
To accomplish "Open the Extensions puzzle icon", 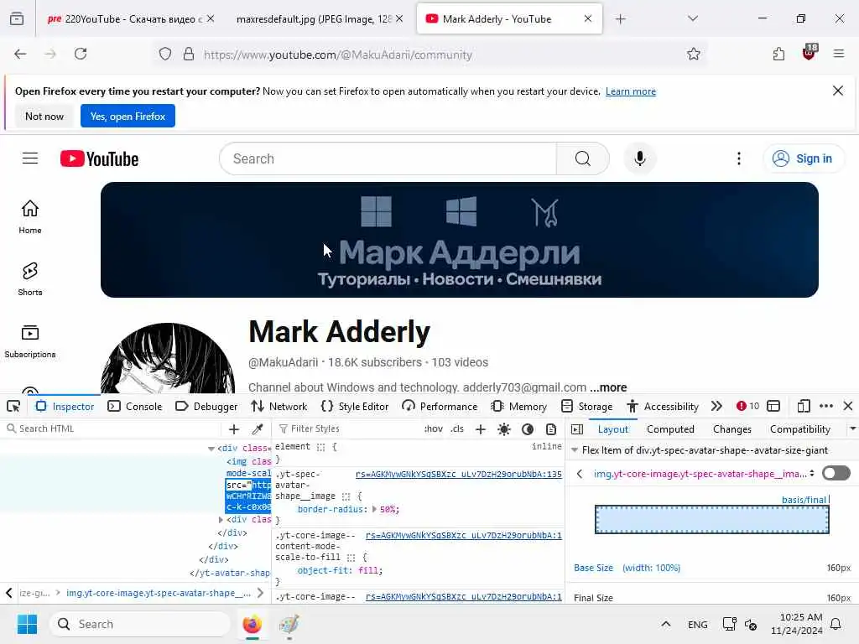I will [x=778, y=54].
